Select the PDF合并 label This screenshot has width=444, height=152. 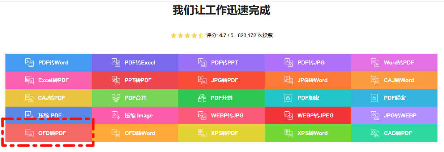click(x=136, y=98)
